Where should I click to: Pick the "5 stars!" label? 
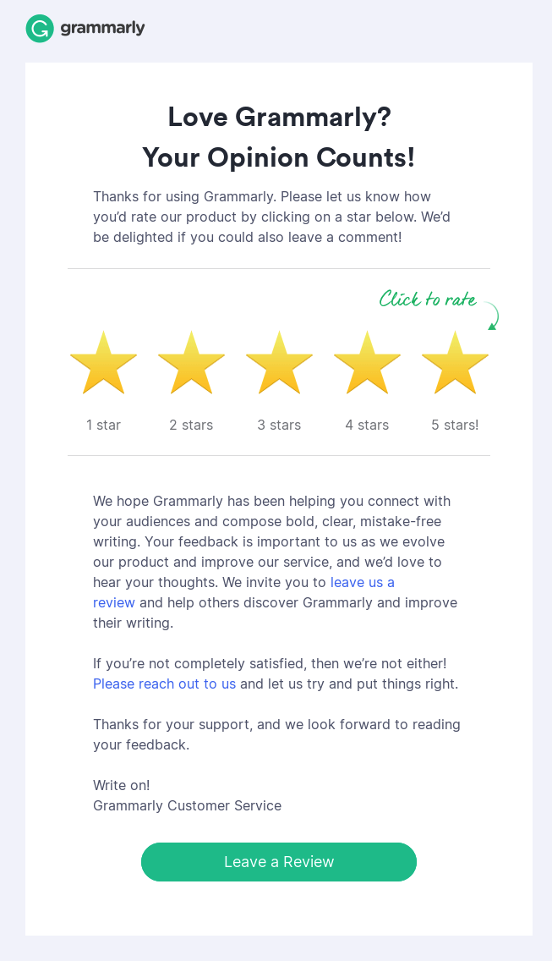pos(455,425)
